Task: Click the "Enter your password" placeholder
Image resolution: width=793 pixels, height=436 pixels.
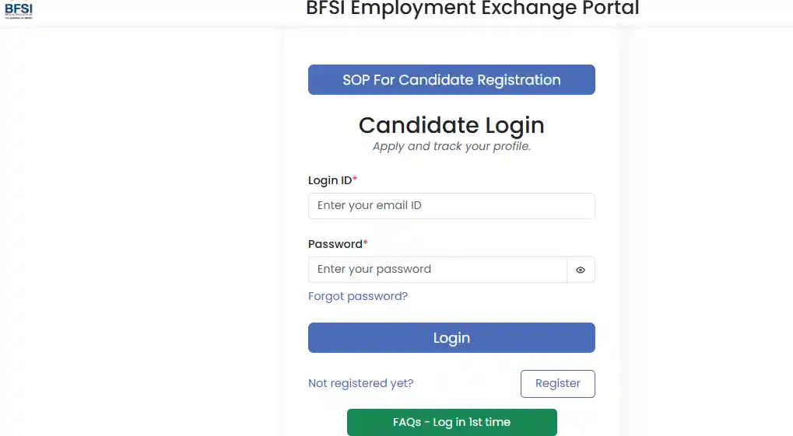Action: pos(374,270)
